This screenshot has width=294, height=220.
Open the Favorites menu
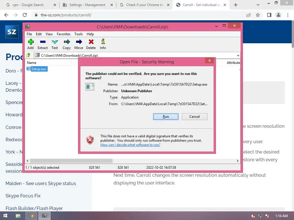pos(63,34)
